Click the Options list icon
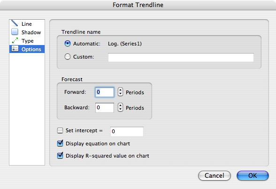Viewport: 276px width, 189px height. pos(15,49)
